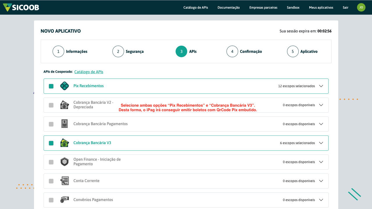Click the '12 escopos selecionados' text
The width and height of the screenshot is (372, 209).
click(296, 86)
